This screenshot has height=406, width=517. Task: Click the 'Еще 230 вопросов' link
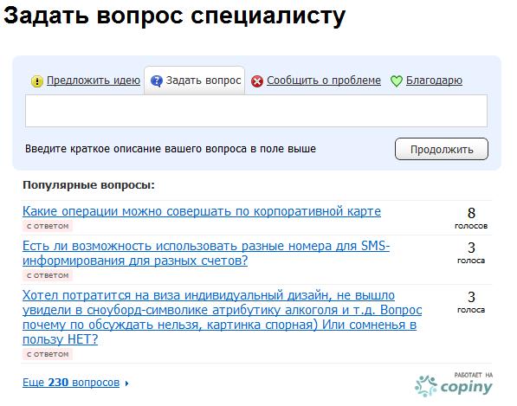click(x=71, y=383)
